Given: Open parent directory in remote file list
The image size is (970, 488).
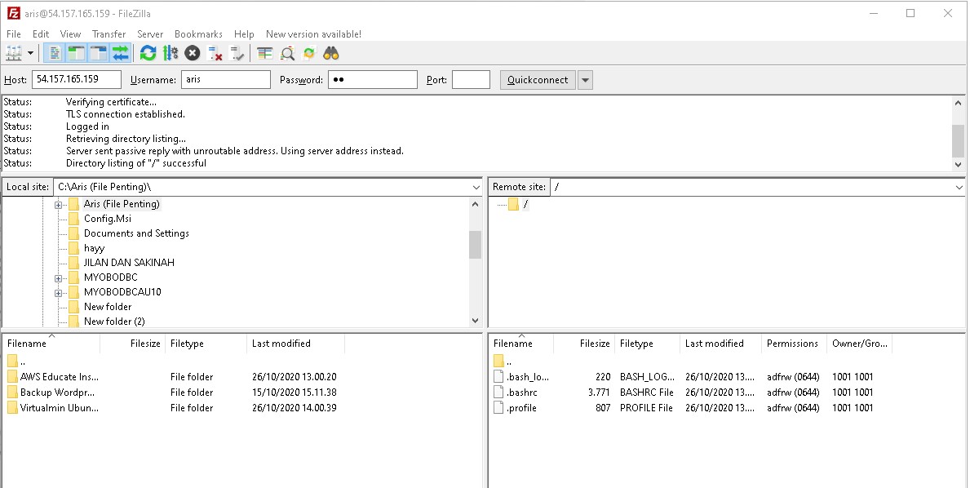Looking at the screenshot, I should pos(509,362).
